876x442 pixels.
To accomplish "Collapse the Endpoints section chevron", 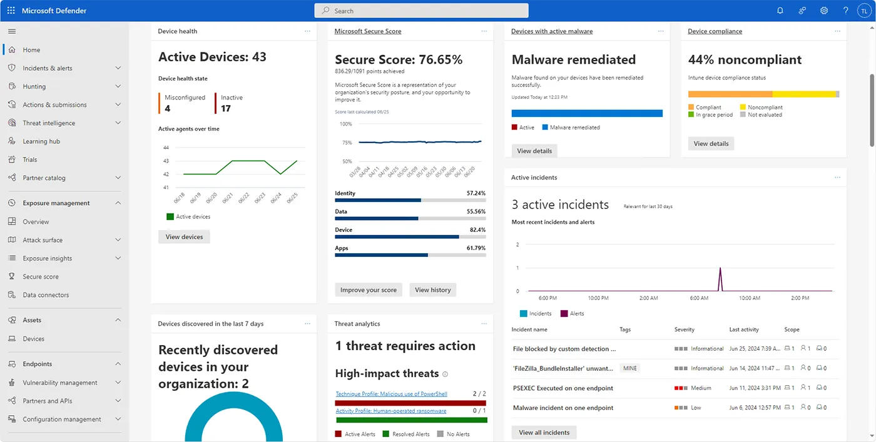I will 118,364.
